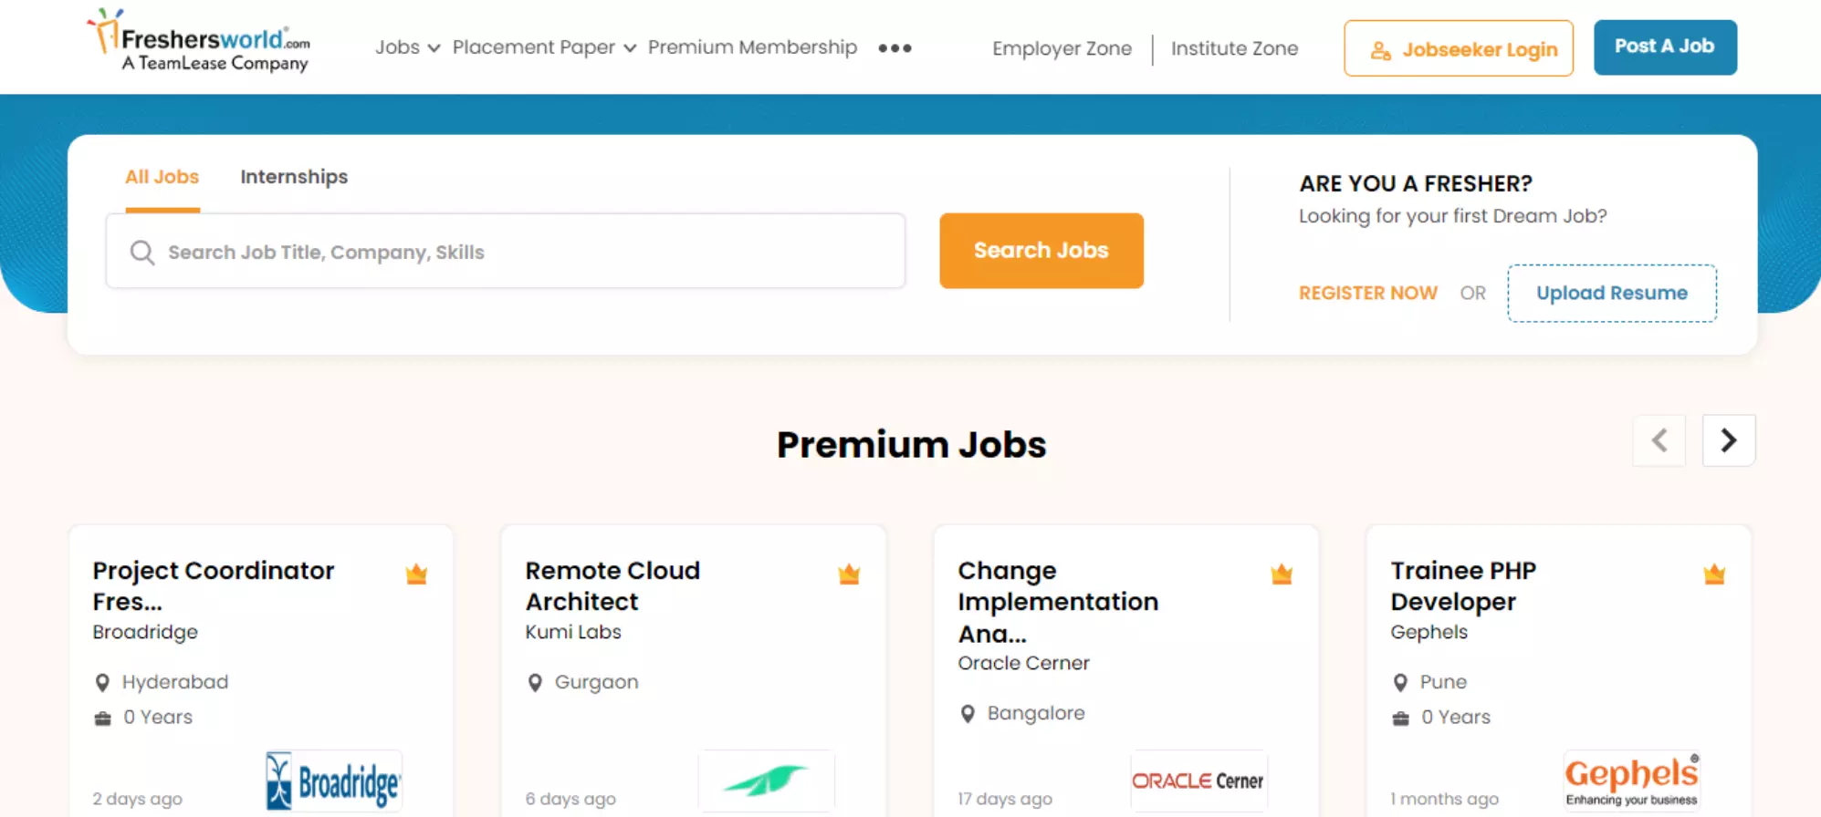The height and width of the screenshot is (817, 1821).
Task: Click the crown icon on Project Coordinator card
Action: 416,574
